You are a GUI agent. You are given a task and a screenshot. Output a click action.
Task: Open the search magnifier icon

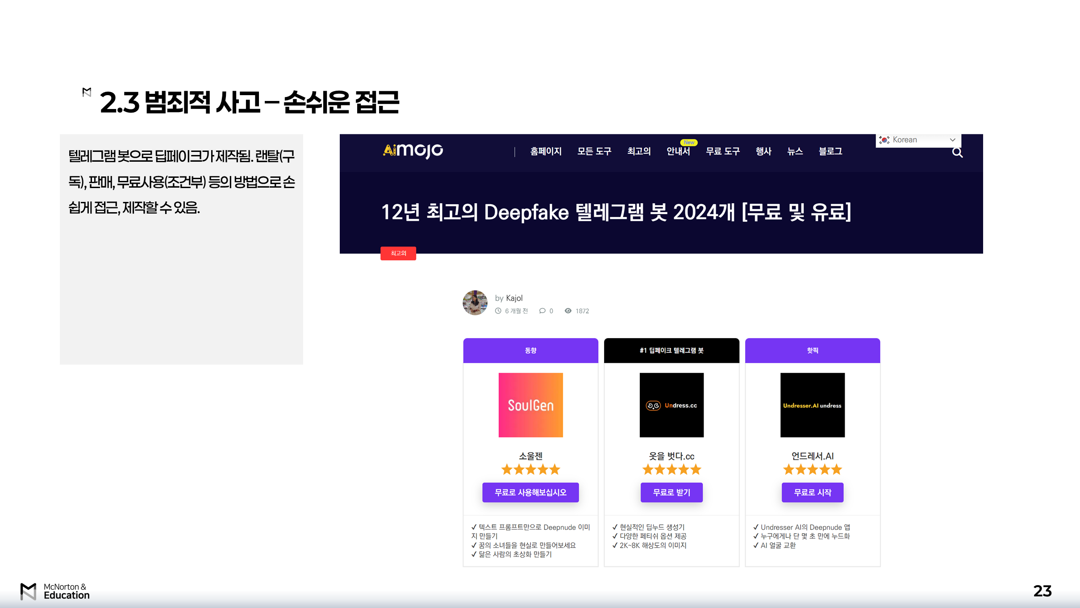tap(957, 153)
